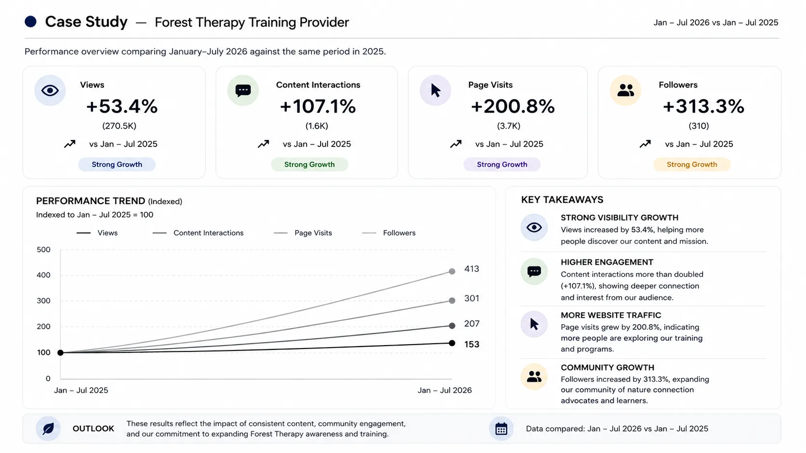This screenshot has height=453, width=806.
Task: Click the 153 Views endpoint marker on the chart
Action: 452,343
